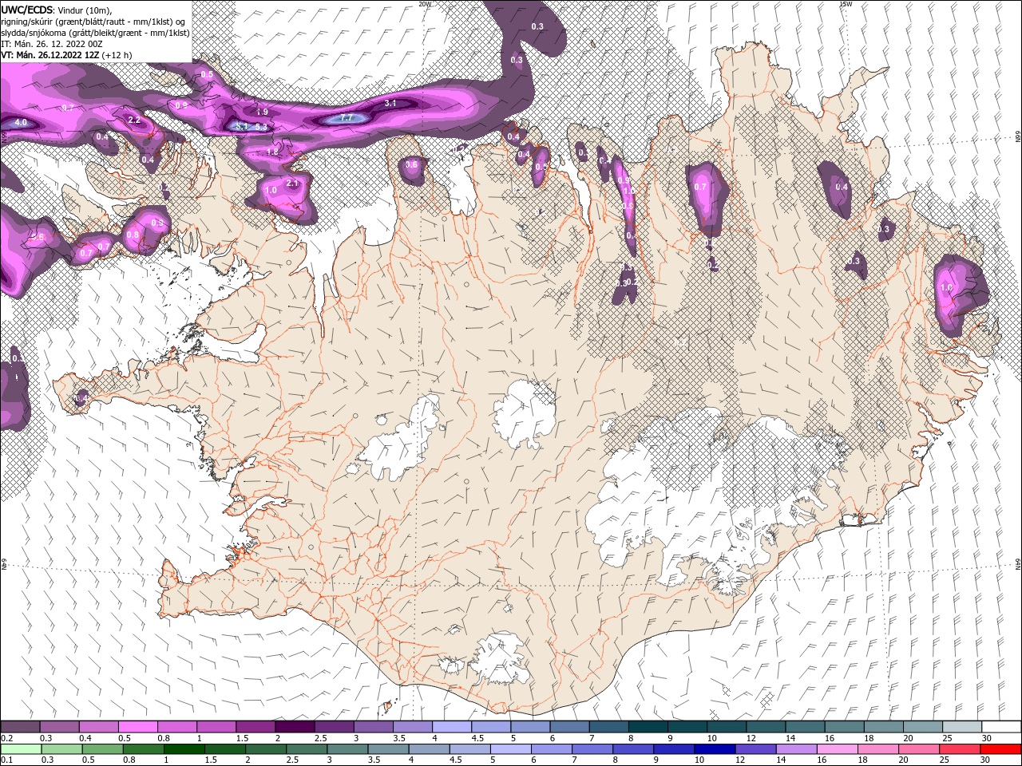Click dark blue rain swatch between 10 and 12

[714, 749]
